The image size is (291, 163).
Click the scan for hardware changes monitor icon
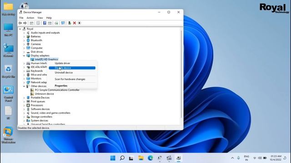click(x=63, y=23)
